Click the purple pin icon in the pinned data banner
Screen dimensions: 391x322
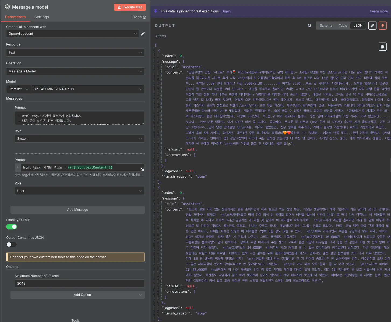[x=156, y=11]
